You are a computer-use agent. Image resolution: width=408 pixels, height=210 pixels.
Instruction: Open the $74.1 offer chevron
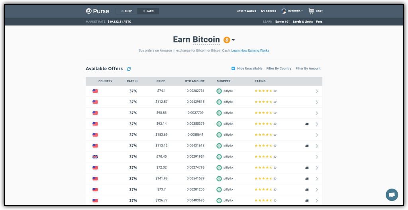pos(317,91)
